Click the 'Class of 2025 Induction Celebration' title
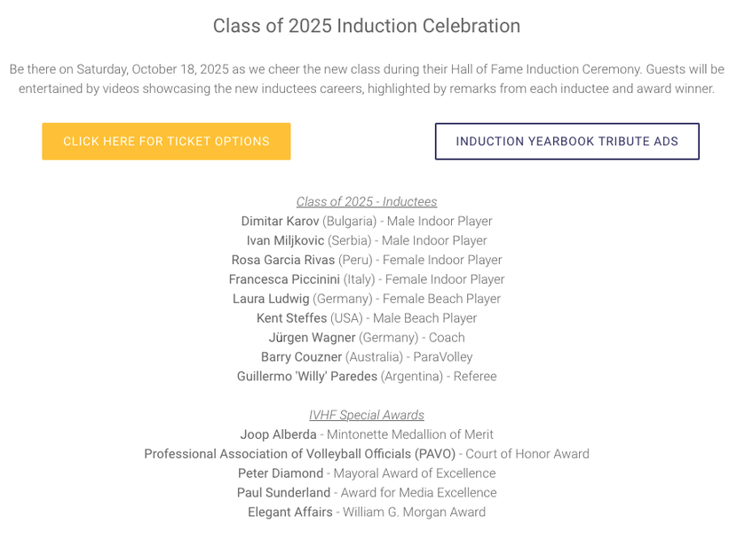Image resolution: width=737 pixels, height=539 pixels. coord(367,26)
